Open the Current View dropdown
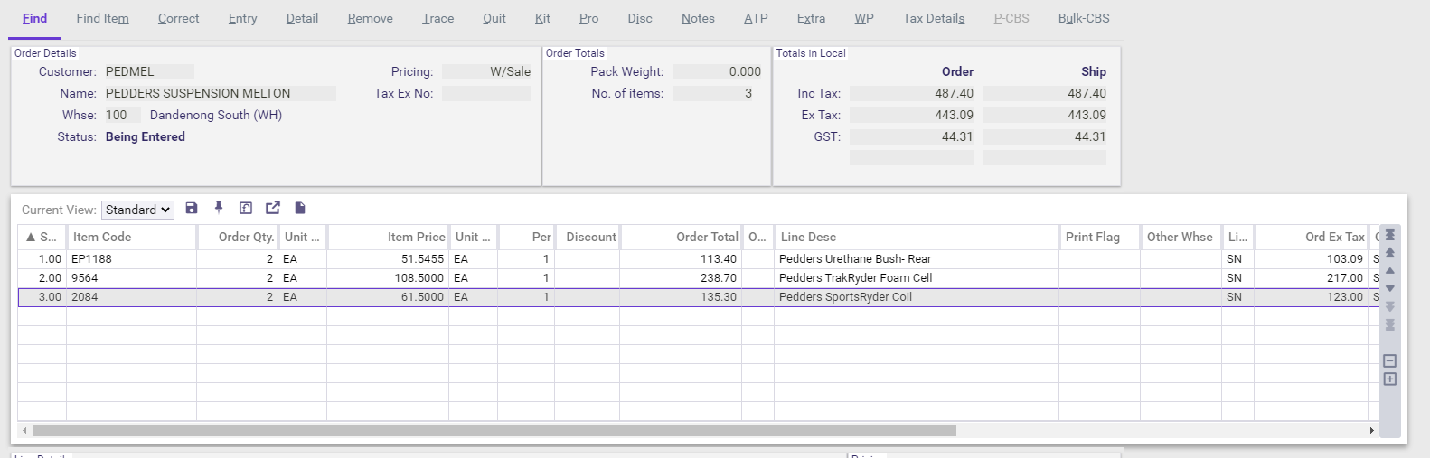The width and height of the screenshot is (1430, 458). tap(137, 210)
